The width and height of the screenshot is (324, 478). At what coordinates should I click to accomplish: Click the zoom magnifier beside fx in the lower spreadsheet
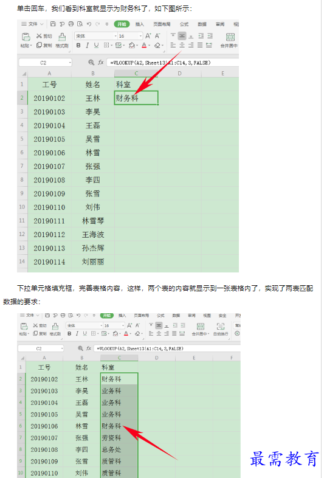80,348
